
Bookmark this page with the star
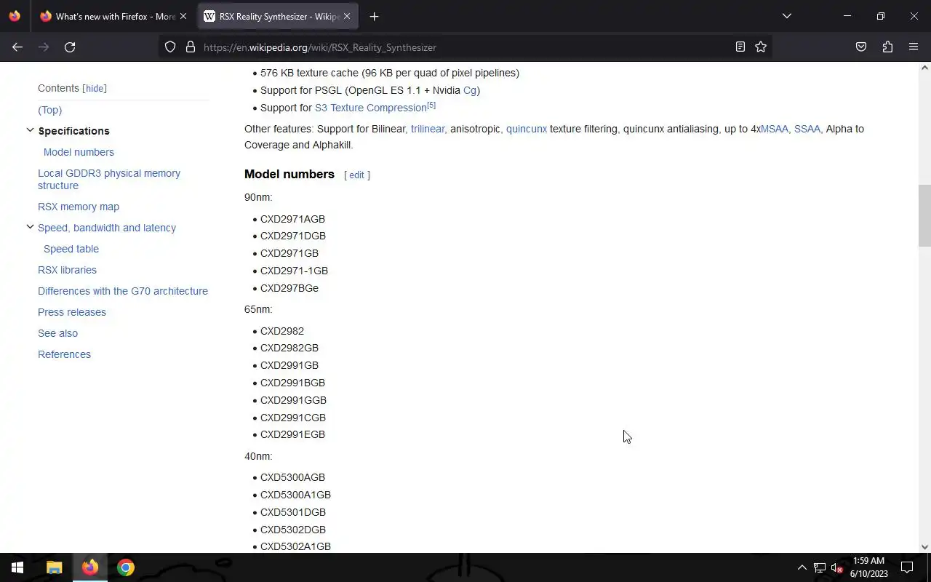(x=761, y=47)
